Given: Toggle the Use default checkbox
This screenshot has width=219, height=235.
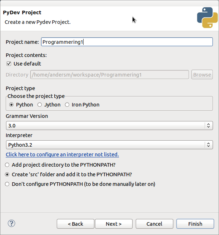Looking at the screenshot, I should 9,64.
